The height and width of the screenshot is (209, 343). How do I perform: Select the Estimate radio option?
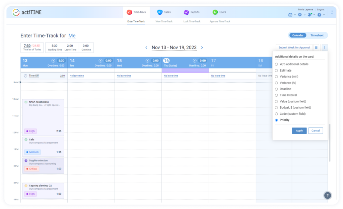click(276, 71)
